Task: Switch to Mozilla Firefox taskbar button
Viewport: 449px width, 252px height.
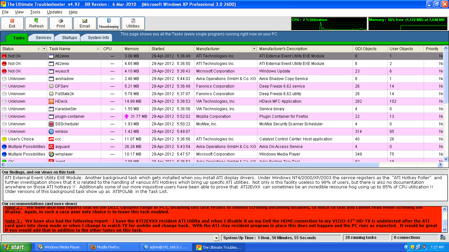Action: [x=113, y=247]
